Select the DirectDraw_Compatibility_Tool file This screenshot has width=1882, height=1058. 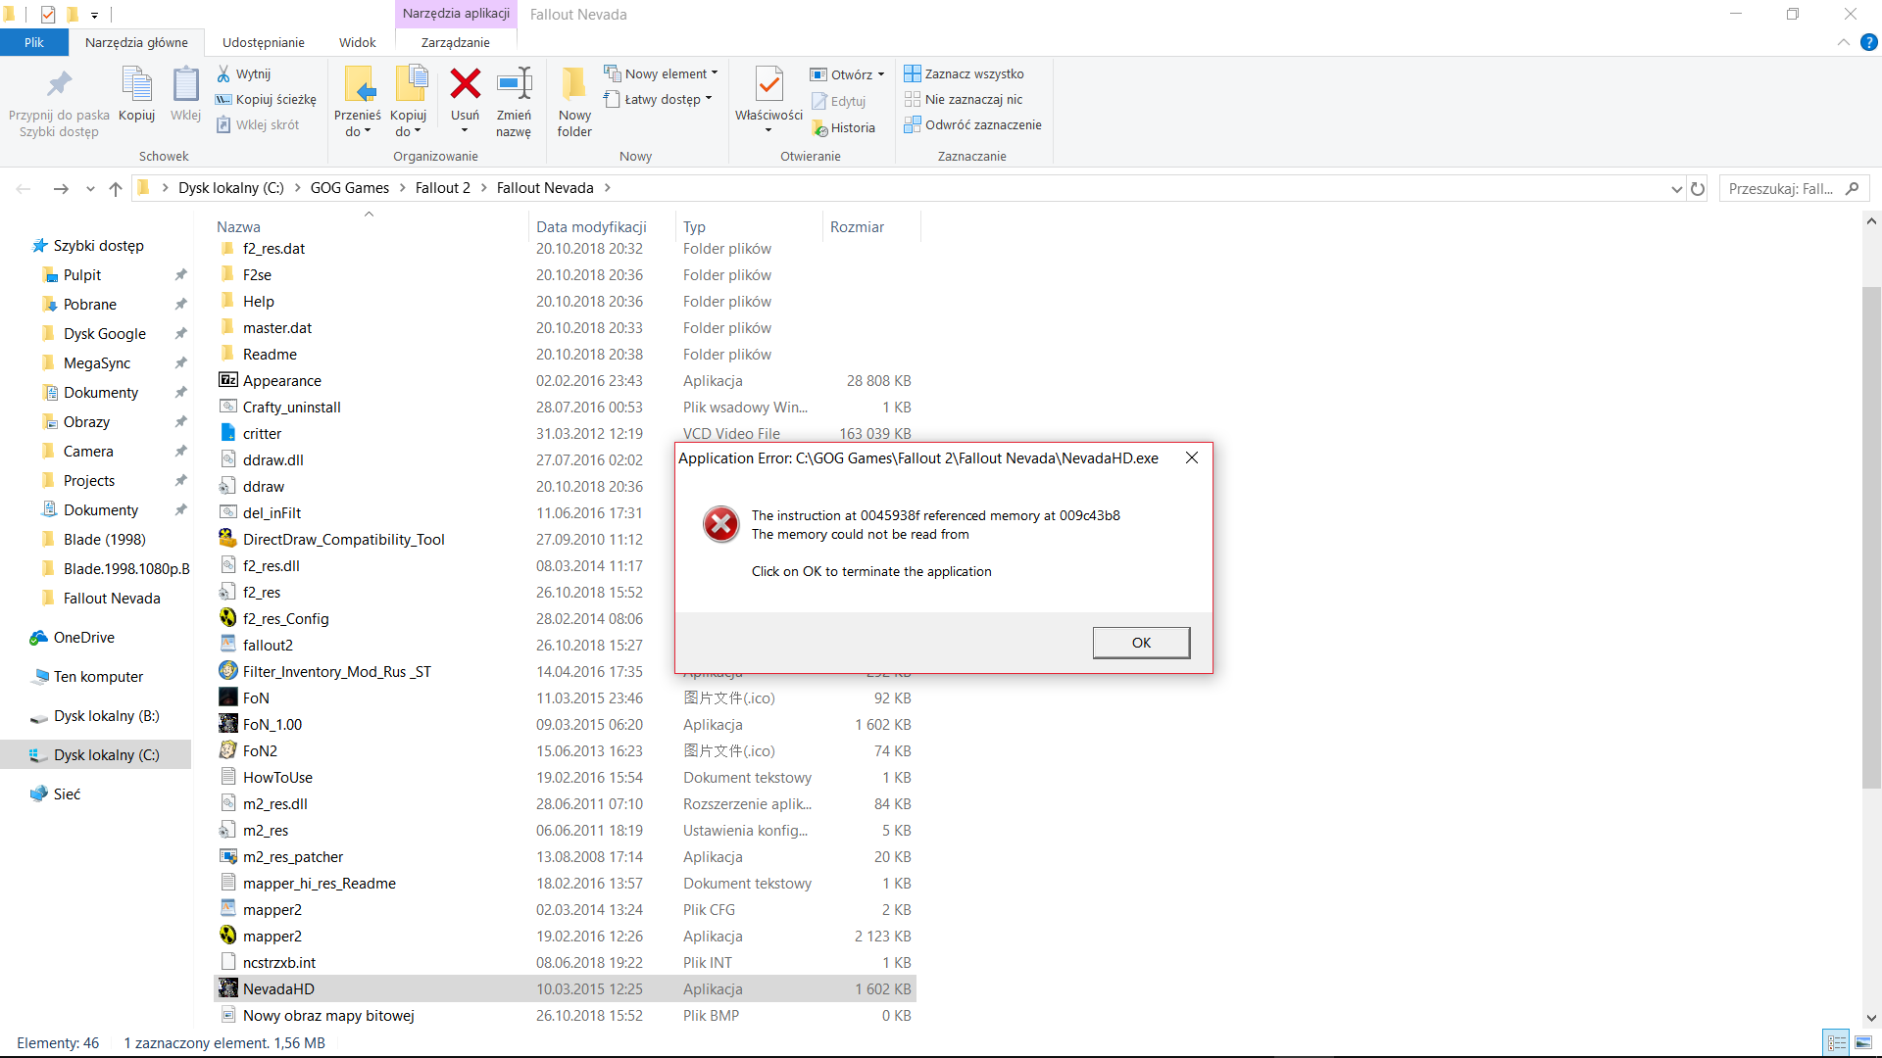344,539
